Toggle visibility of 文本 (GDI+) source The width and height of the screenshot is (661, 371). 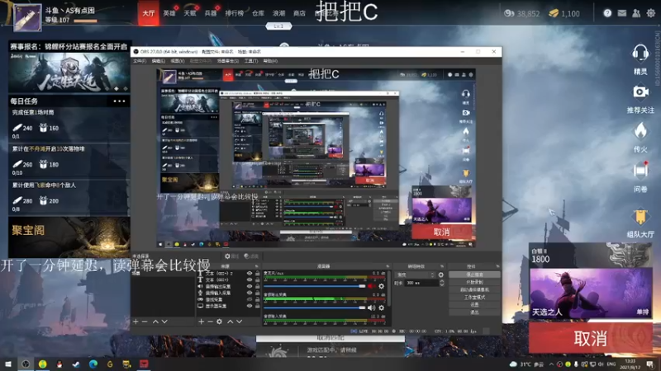(250, 279)
